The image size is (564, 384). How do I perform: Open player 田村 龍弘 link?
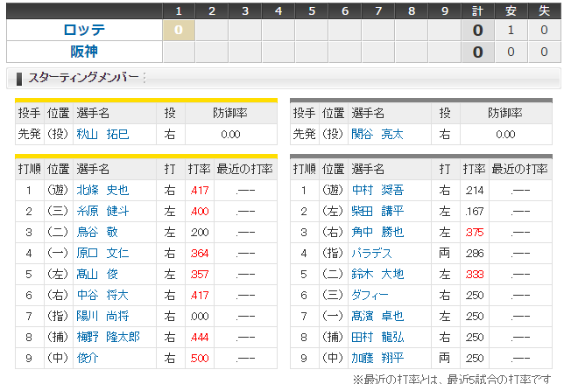click(377, 337)
